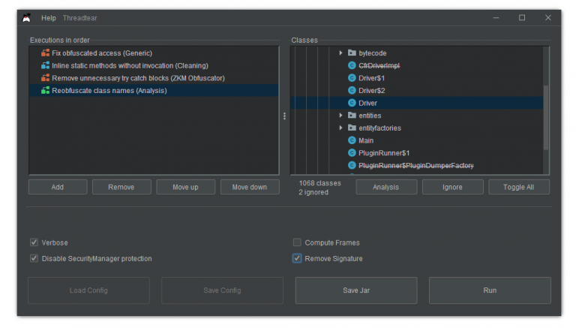Viewport: 576px width, 328px height.
Task: Select 'Fix obfuscated access (Generic)' row
Action: (x=154, y=53)
